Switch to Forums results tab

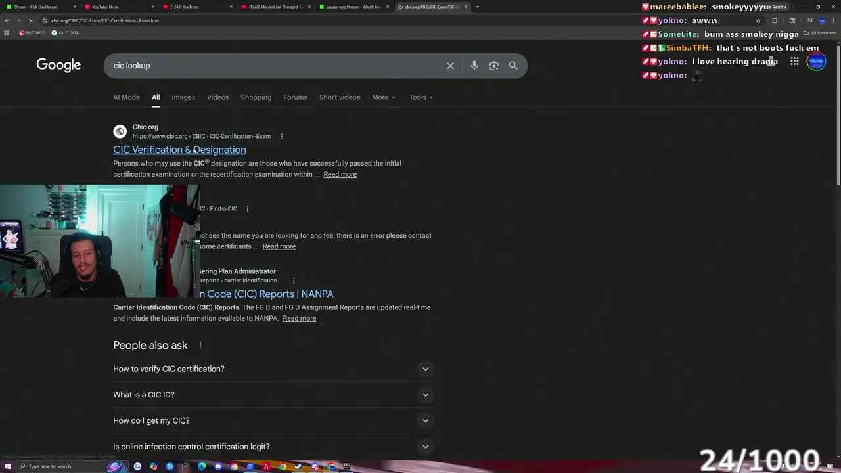(x=295, y=97)
